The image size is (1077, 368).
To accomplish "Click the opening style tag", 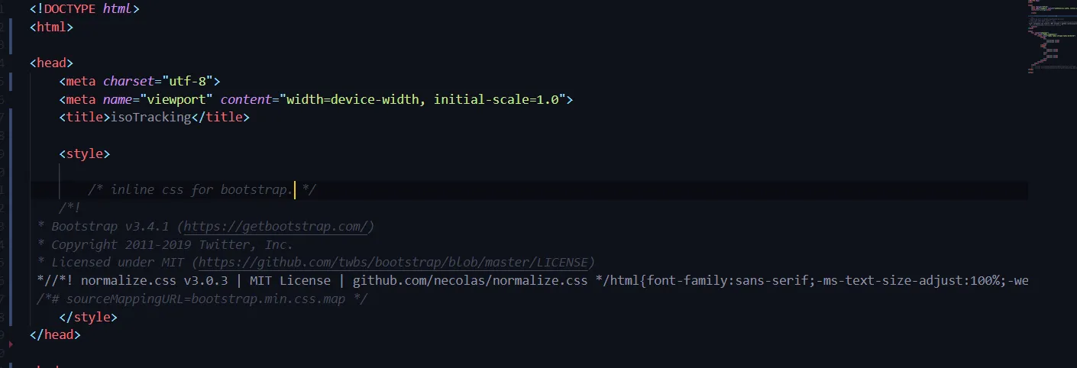I will pyautogui.click(x=85, y=153).
